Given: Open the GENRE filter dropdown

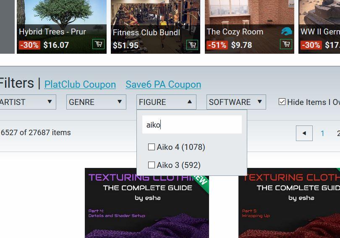Looking at the screenshot, I should pos(96,102).
